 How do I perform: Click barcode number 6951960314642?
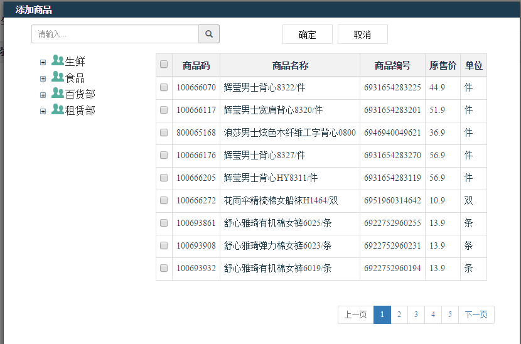pyautogui.click(x=392, y=200)
